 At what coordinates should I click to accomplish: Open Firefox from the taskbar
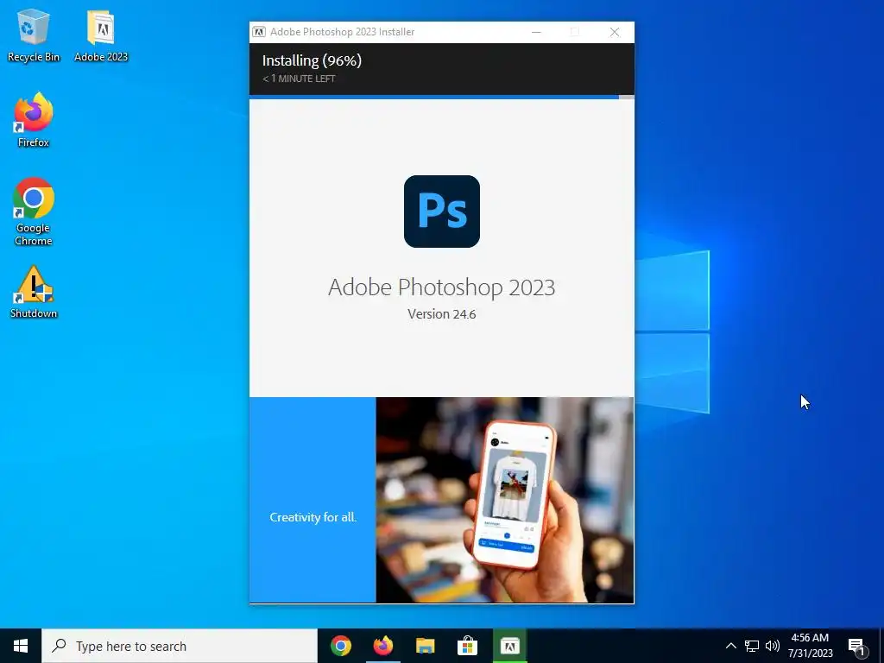(382, 646)
